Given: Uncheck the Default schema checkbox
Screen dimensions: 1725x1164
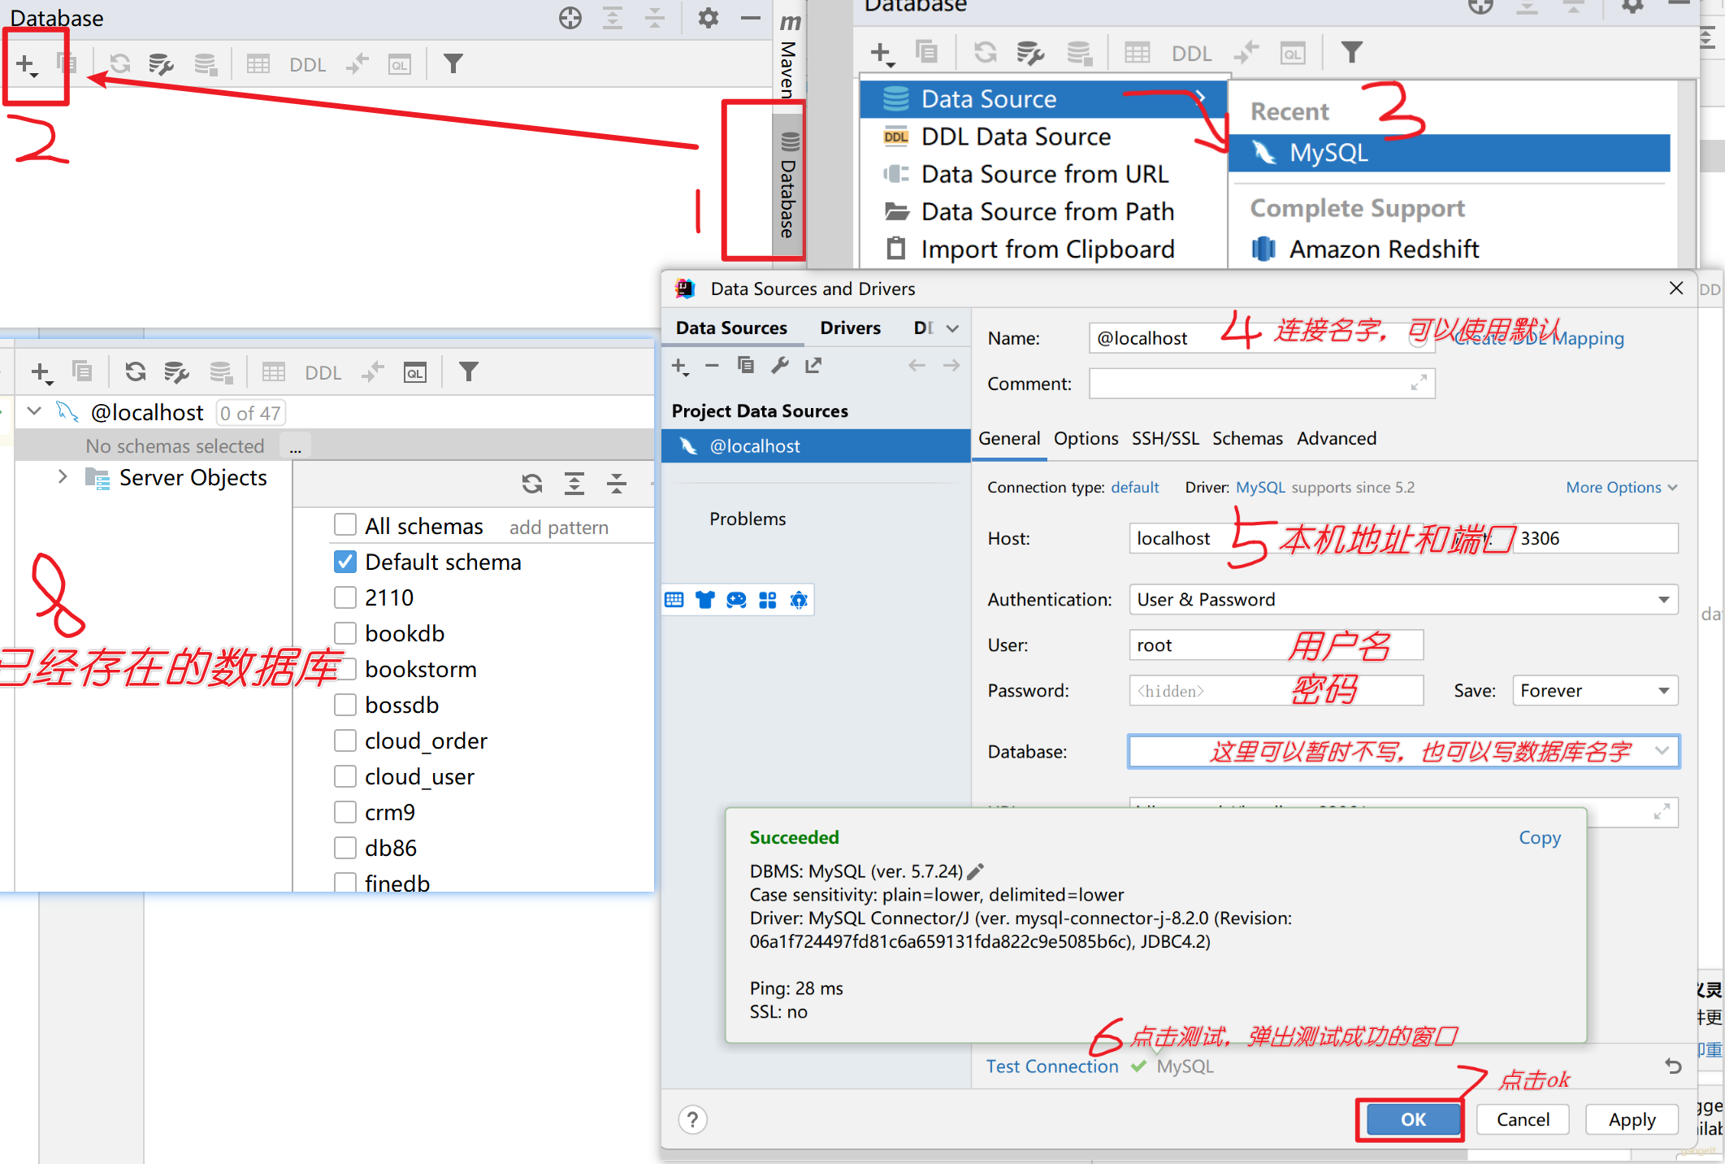Looking at the screenshot, I should [345, 562].
